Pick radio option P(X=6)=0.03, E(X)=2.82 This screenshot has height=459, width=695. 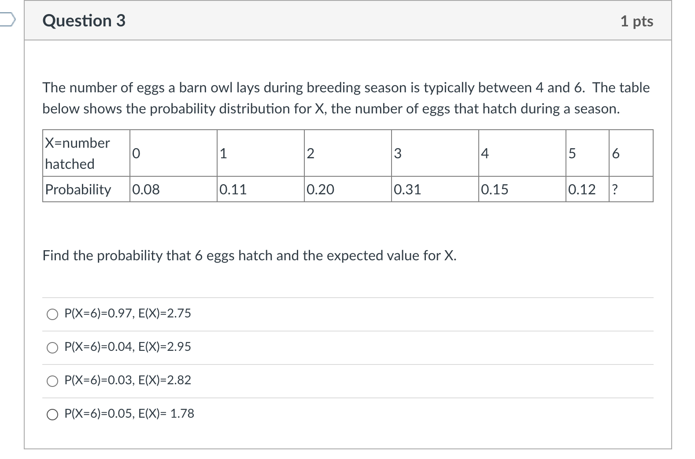tap(53, 381)
